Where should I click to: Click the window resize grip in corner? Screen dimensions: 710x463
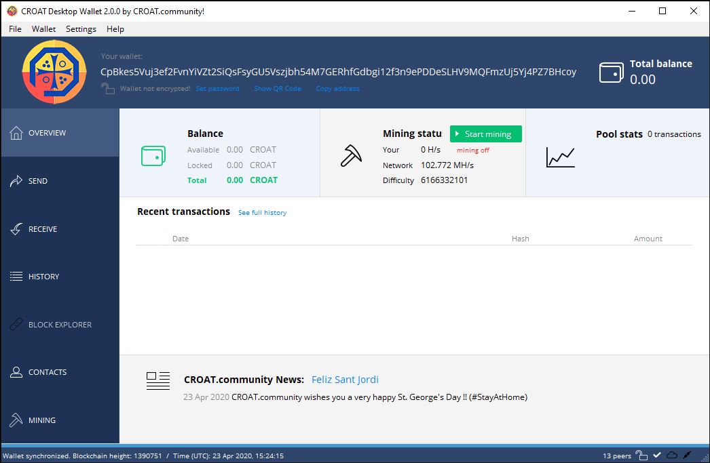tap(705, 457)
